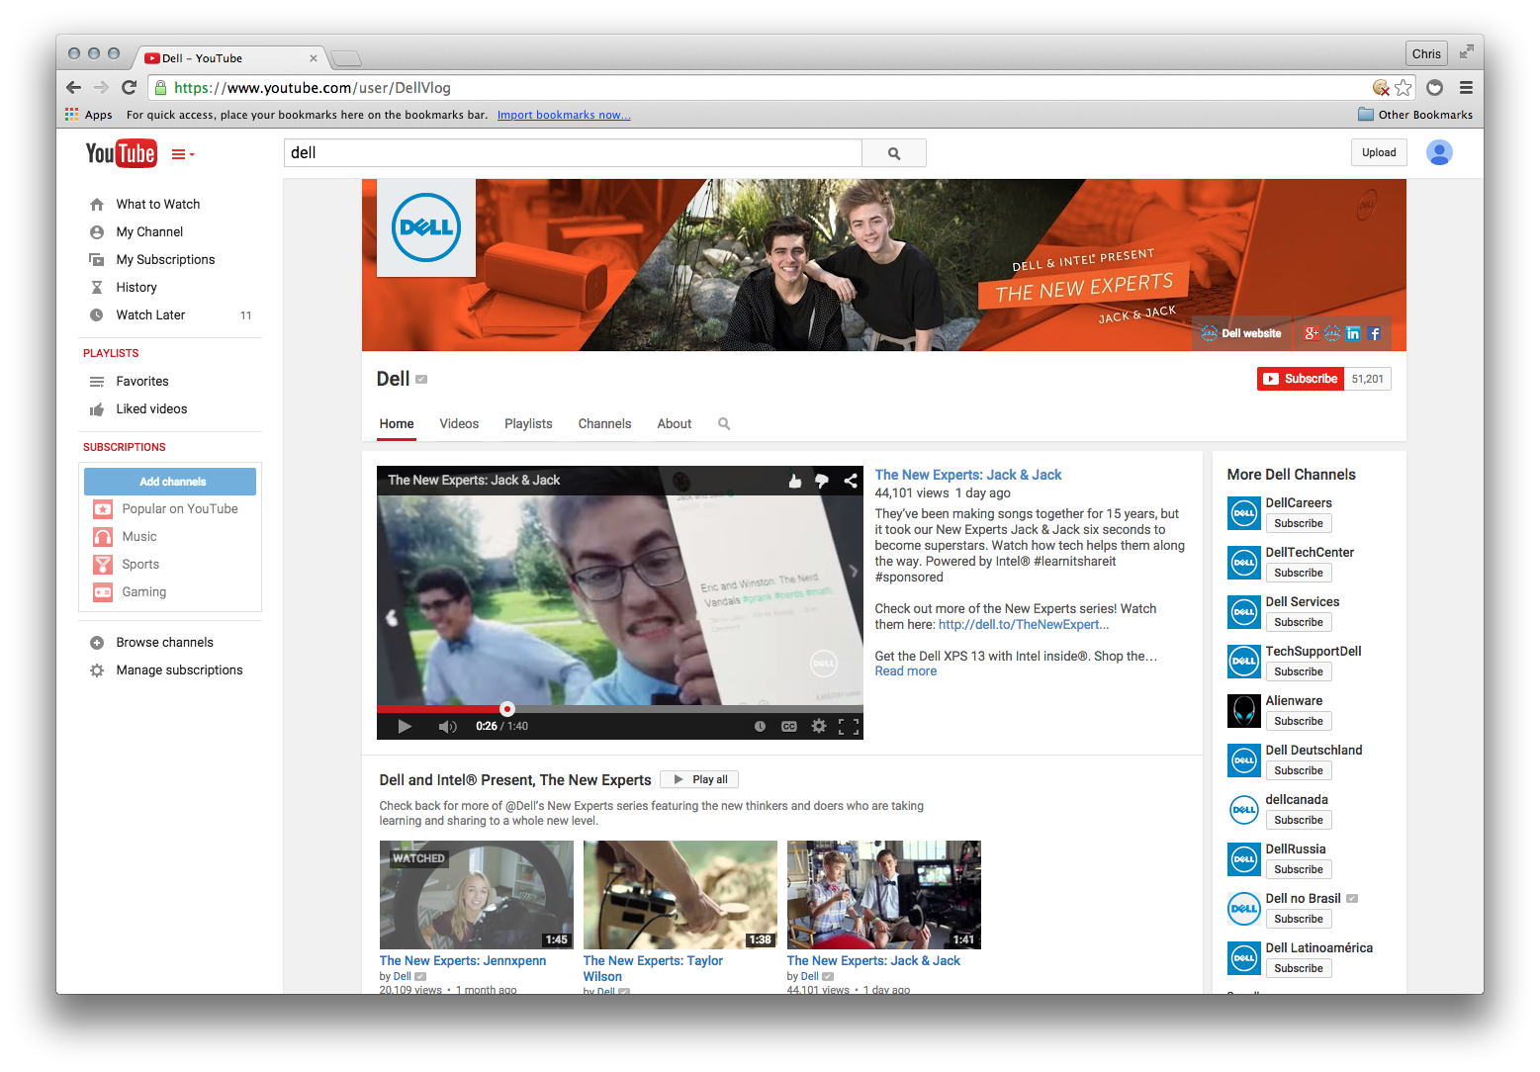Toggle closed captions CC button
Screen dimensions: 1540x1072
tap(789, 726)
